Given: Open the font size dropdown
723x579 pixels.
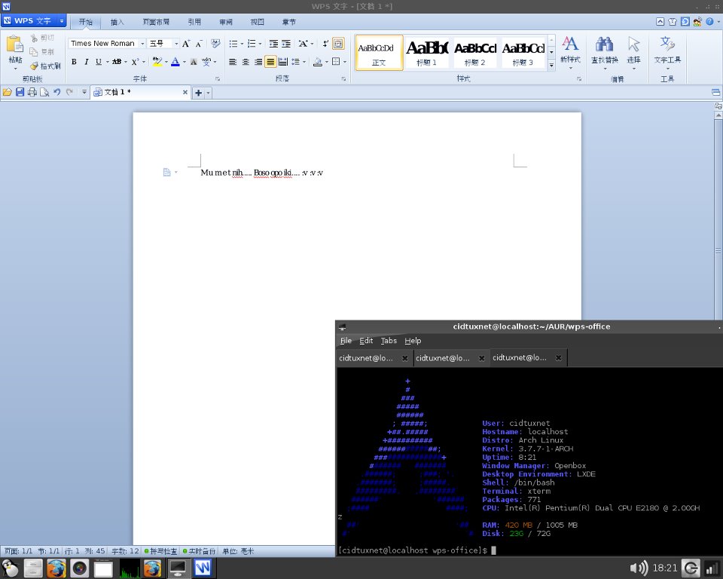Looking at the screenshot, I should click(176, 44).
